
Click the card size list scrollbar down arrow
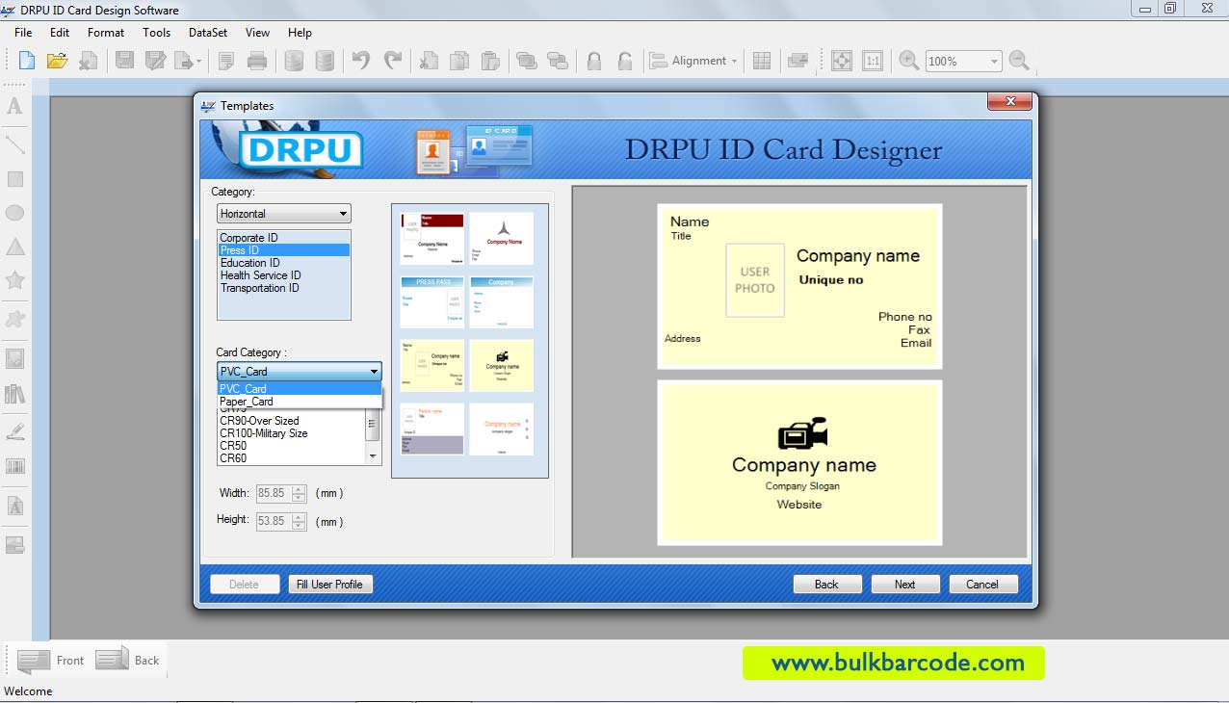click(374, 458)
